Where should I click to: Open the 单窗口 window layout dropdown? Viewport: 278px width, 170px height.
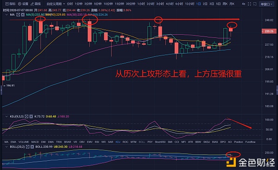(266, 4)
